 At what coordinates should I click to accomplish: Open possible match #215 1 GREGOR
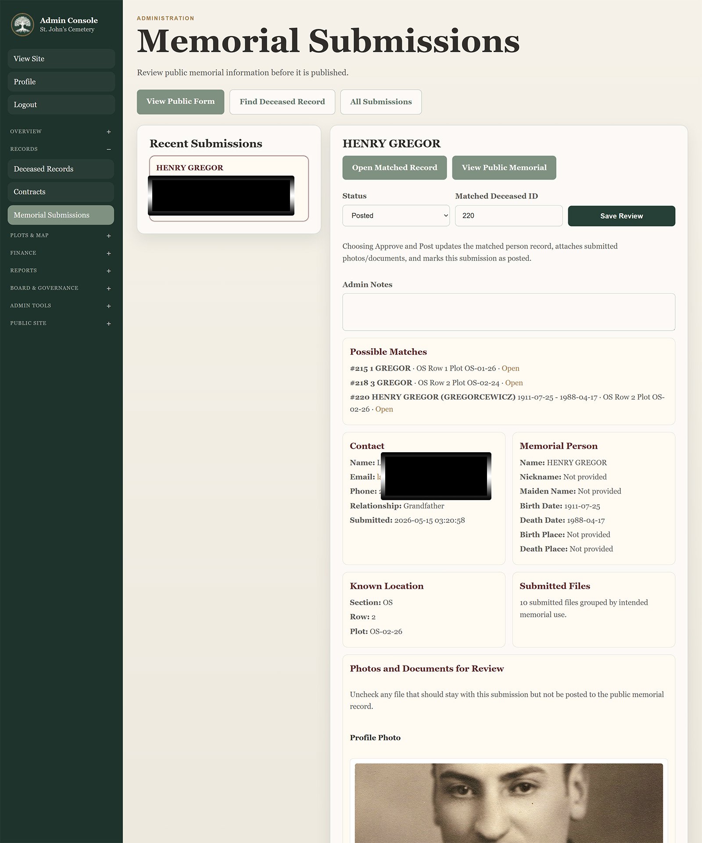pos(510,368)
